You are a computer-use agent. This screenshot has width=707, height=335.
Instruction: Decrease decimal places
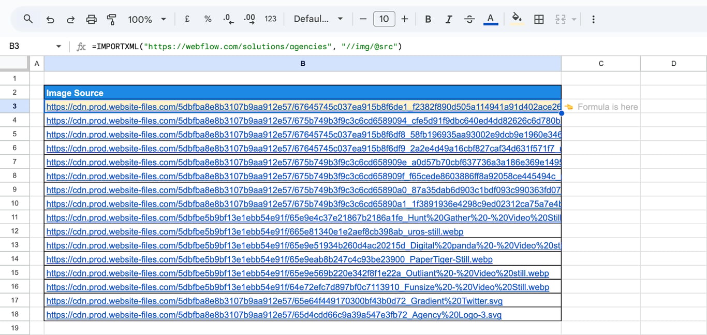pos(228,19)
